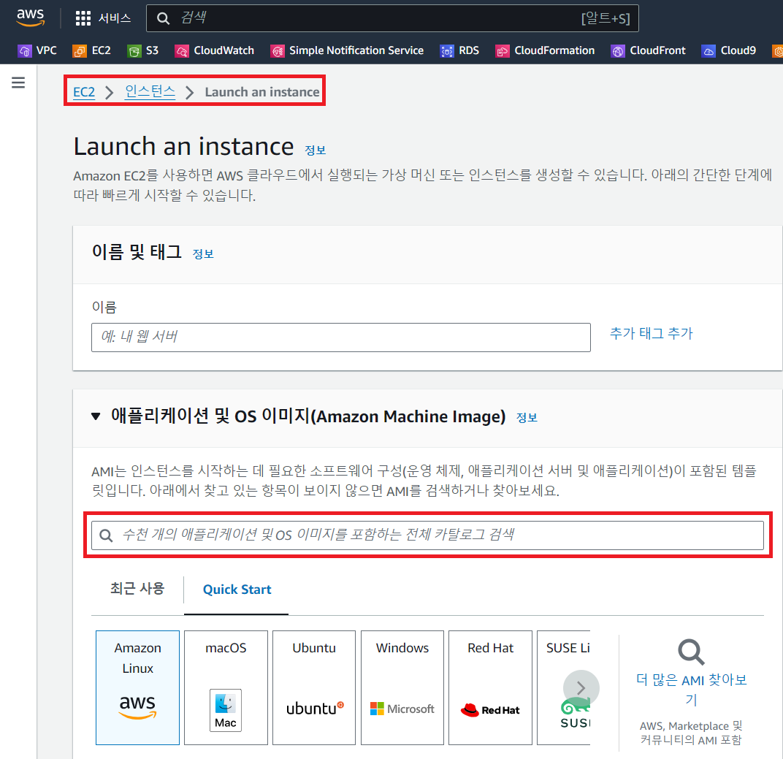Focus the AMI catalog search field

(x=427, y=535)
